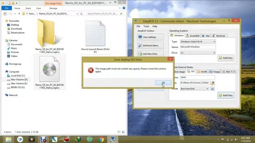Click the help icon beside the Mode dropdown
This screenshot has width=255, height=143.
pos(212,89)
